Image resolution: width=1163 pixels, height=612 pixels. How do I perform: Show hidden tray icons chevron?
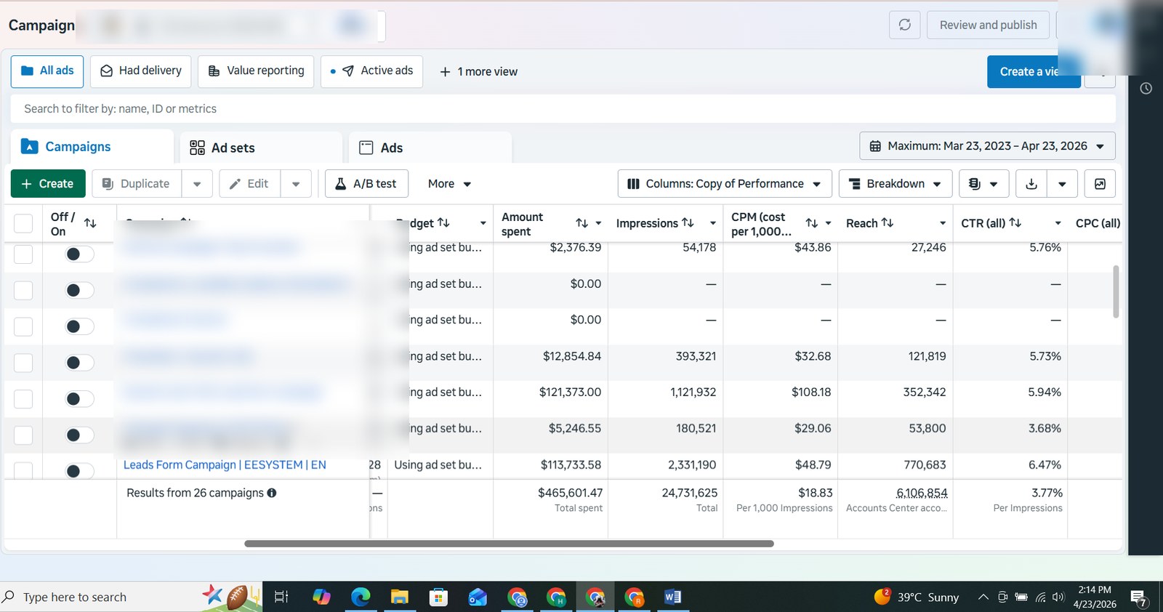pos(983,597)
